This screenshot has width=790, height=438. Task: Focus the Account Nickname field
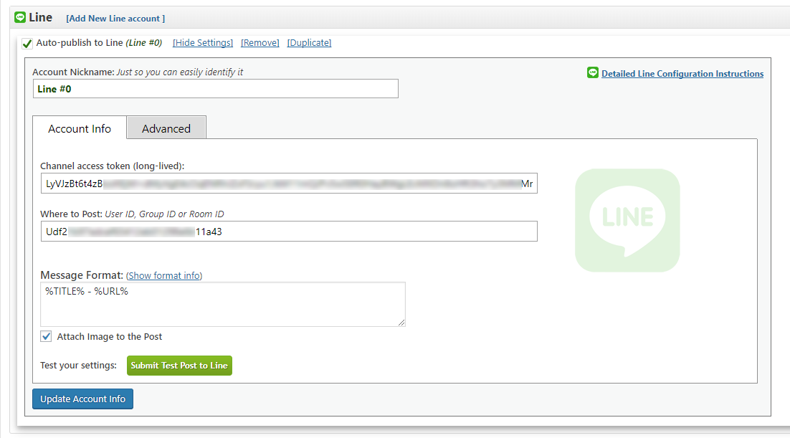pos(216,89)
